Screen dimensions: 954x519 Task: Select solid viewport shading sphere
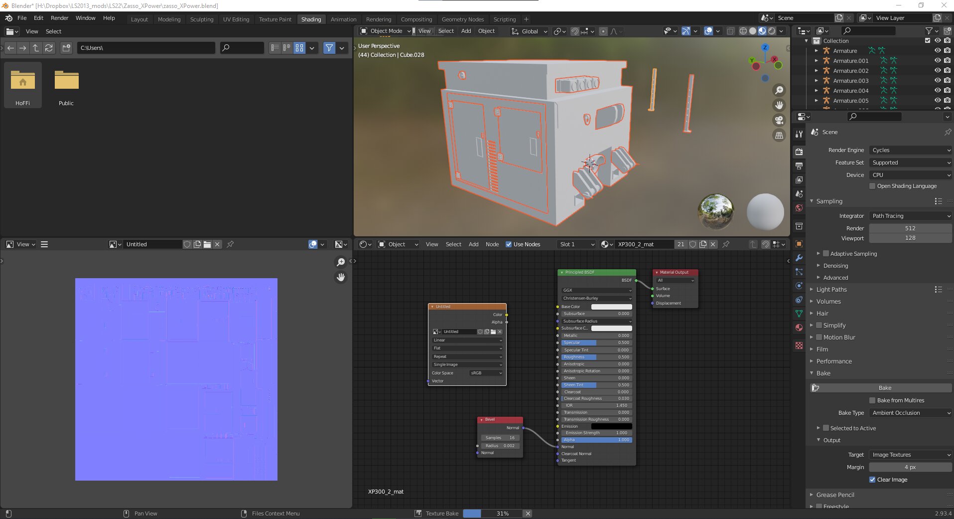pyautogui.click(x=753, y=31)
